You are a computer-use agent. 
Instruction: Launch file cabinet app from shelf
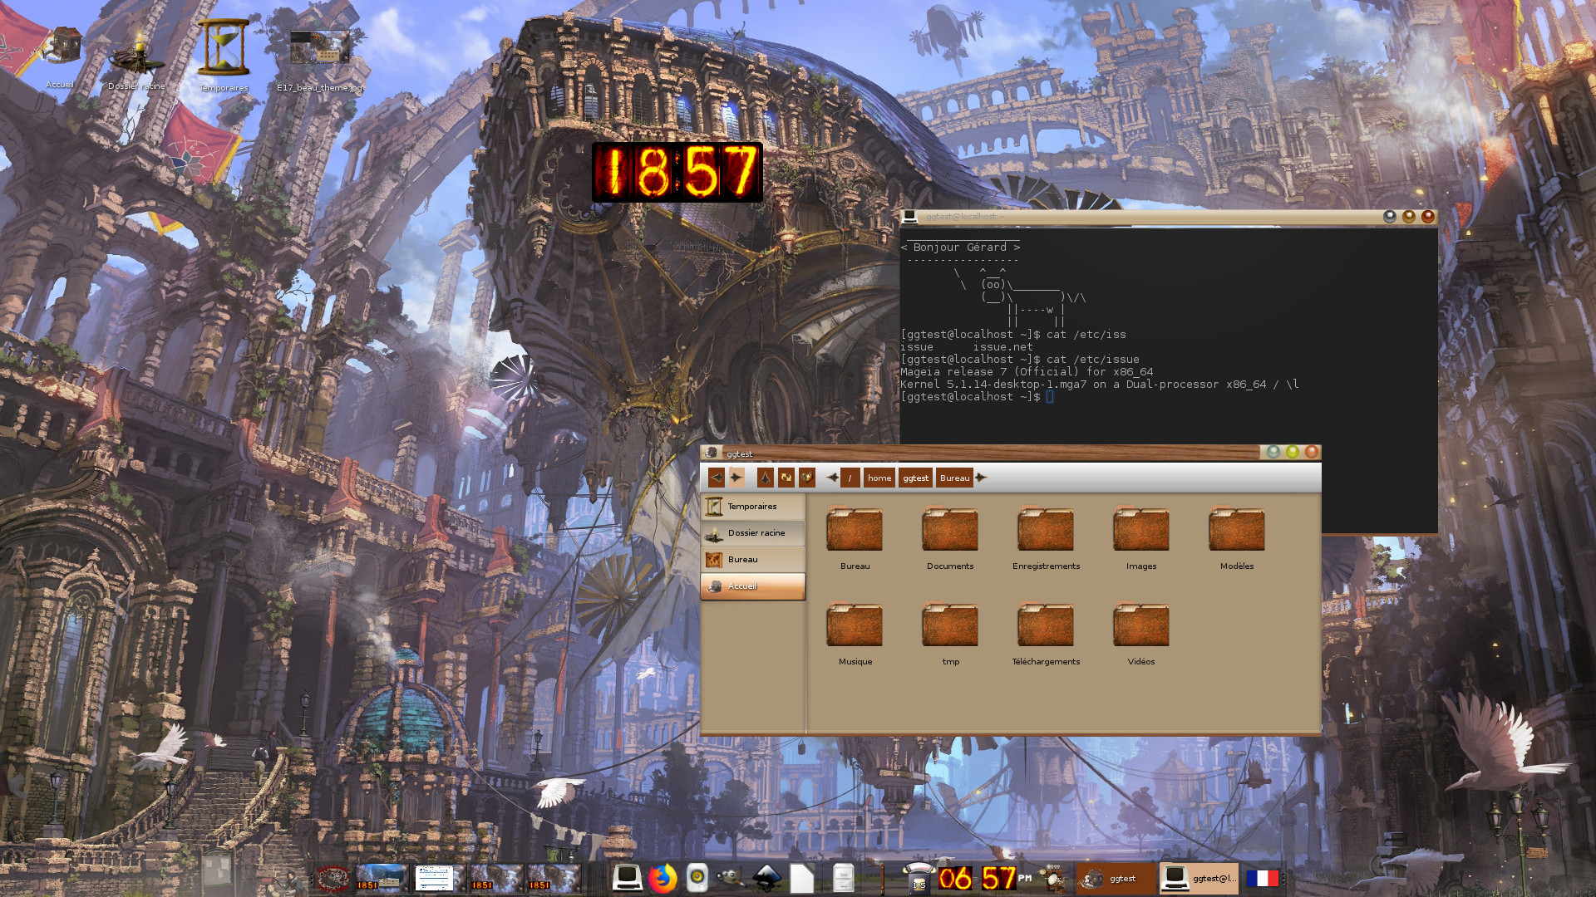point(843,878)
